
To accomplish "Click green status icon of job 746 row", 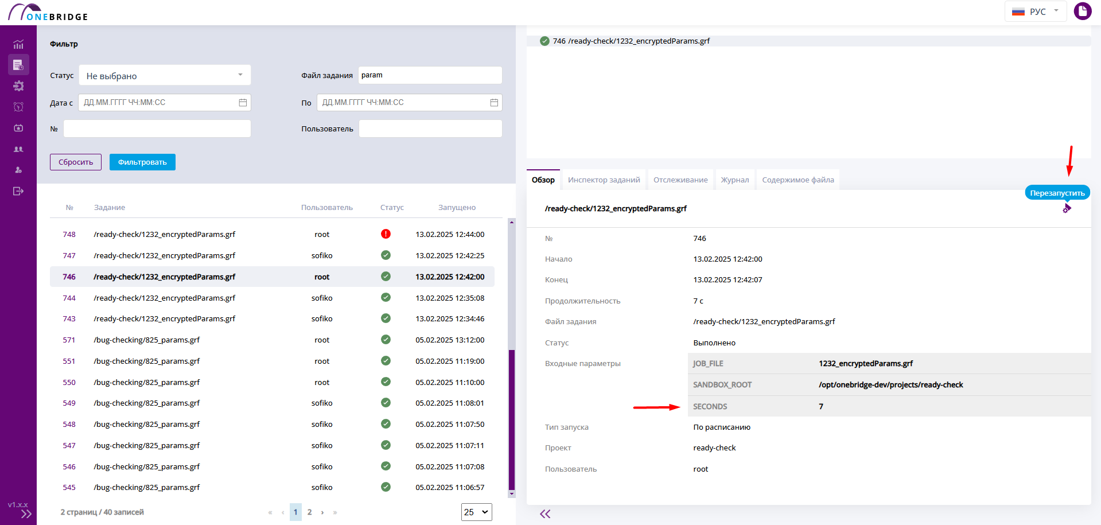I will pos(386,277).
